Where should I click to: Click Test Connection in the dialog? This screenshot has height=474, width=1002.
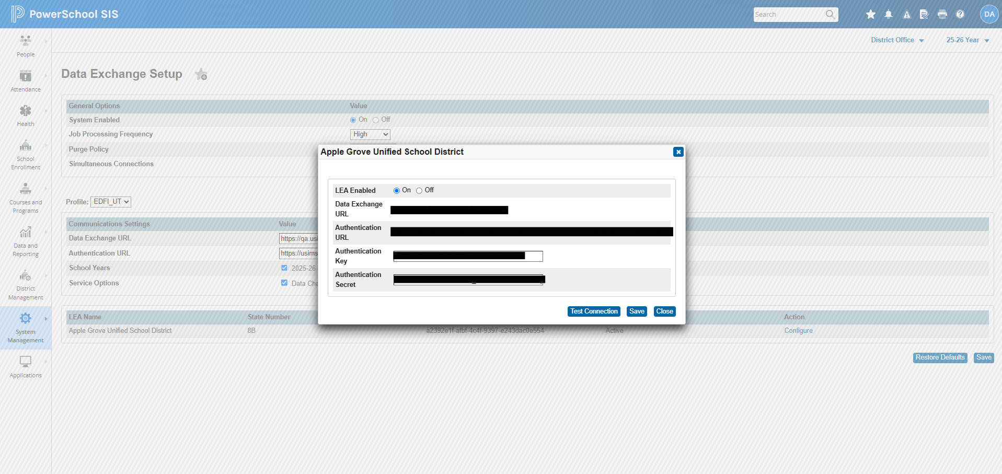(594, 311)
